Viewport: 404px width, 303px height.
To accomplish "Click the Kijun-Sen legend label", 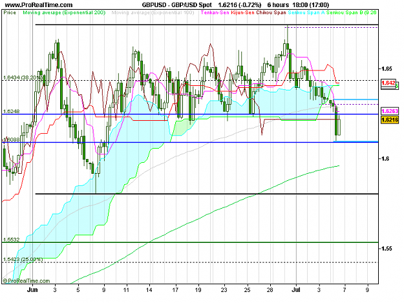I will (x=242, y=12).
